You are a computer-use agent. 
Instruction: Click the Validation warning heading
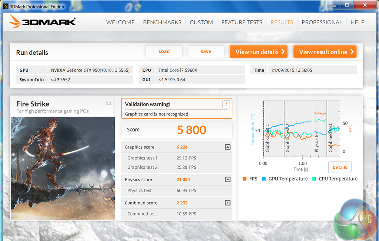point(148,104)
